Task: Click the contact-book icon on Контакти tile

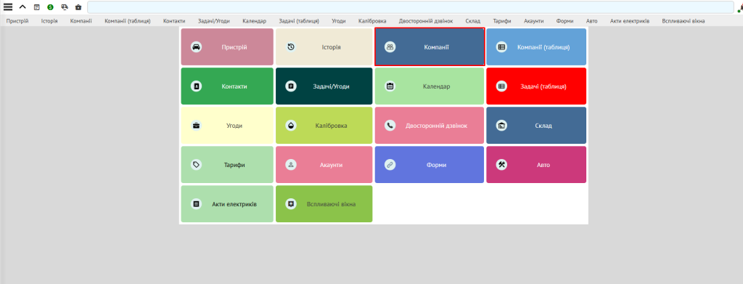Action: [196, 86]
